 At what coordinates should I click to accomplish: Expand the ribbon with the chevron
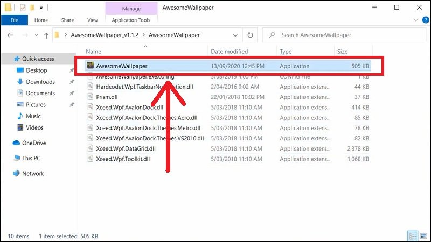click(x=413, y=20)
